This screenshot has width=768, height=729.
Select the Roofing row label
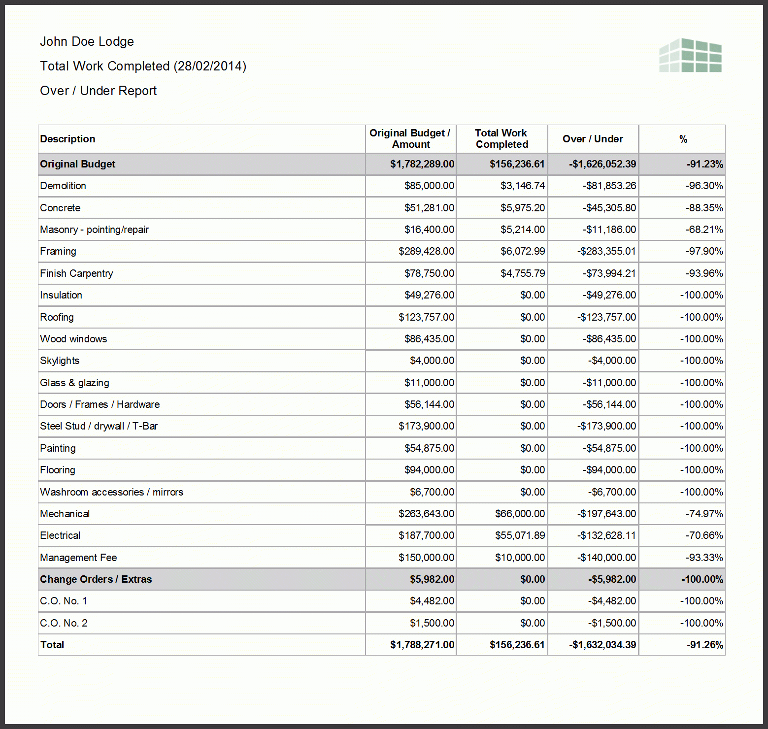57,317
